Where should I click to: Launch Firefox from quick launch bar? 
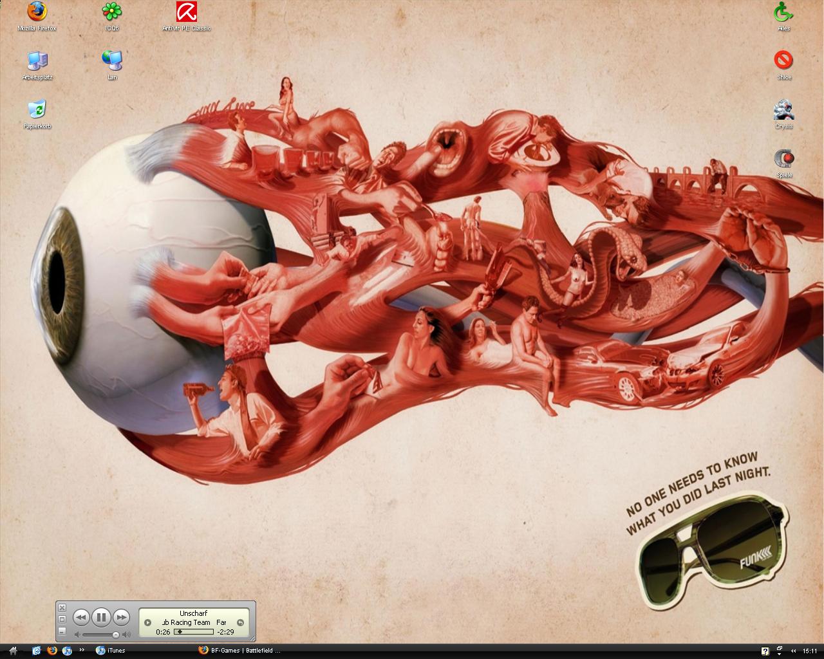(51, 651)
